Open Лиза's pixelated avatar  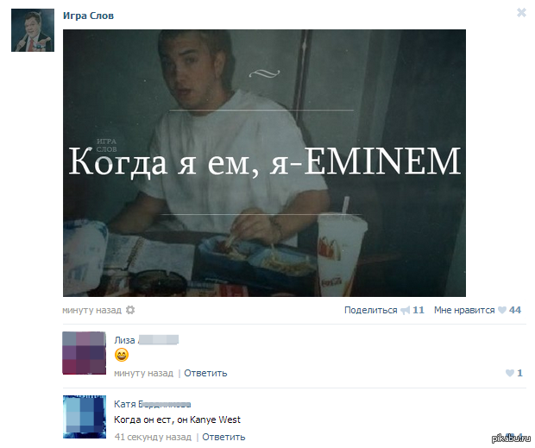[x=85, y=353]
